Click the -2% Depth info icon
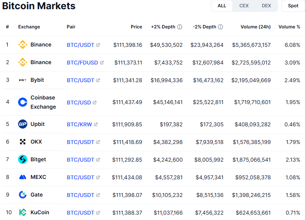 (x=220, y=27)
